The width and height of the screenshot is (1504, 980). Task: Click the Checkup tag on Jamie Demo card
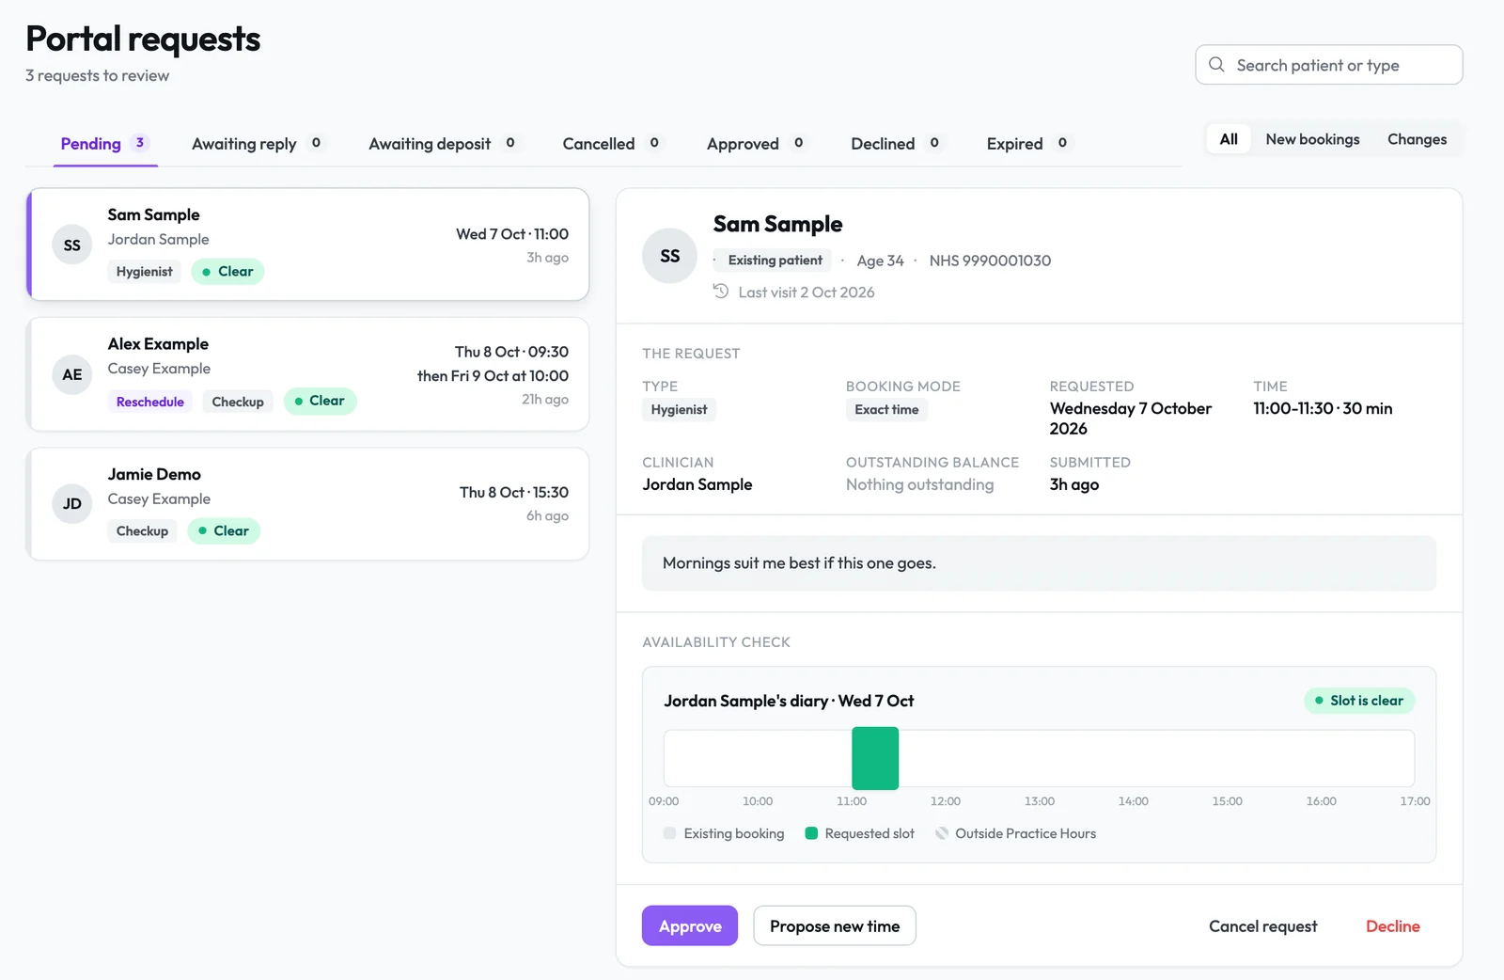pos(142,531)
